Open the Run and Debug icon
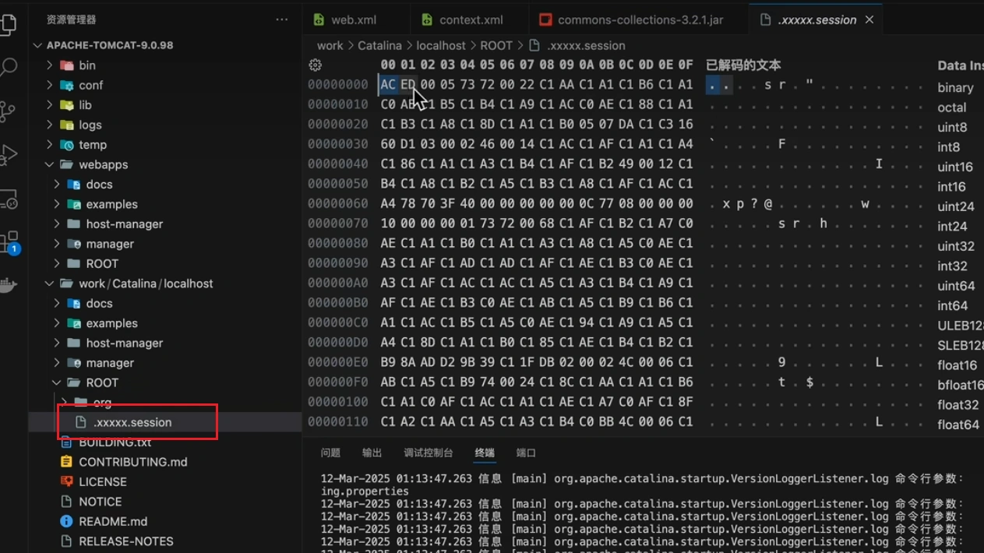The height and width of the screenshot is (553, 984). point(9,155)
